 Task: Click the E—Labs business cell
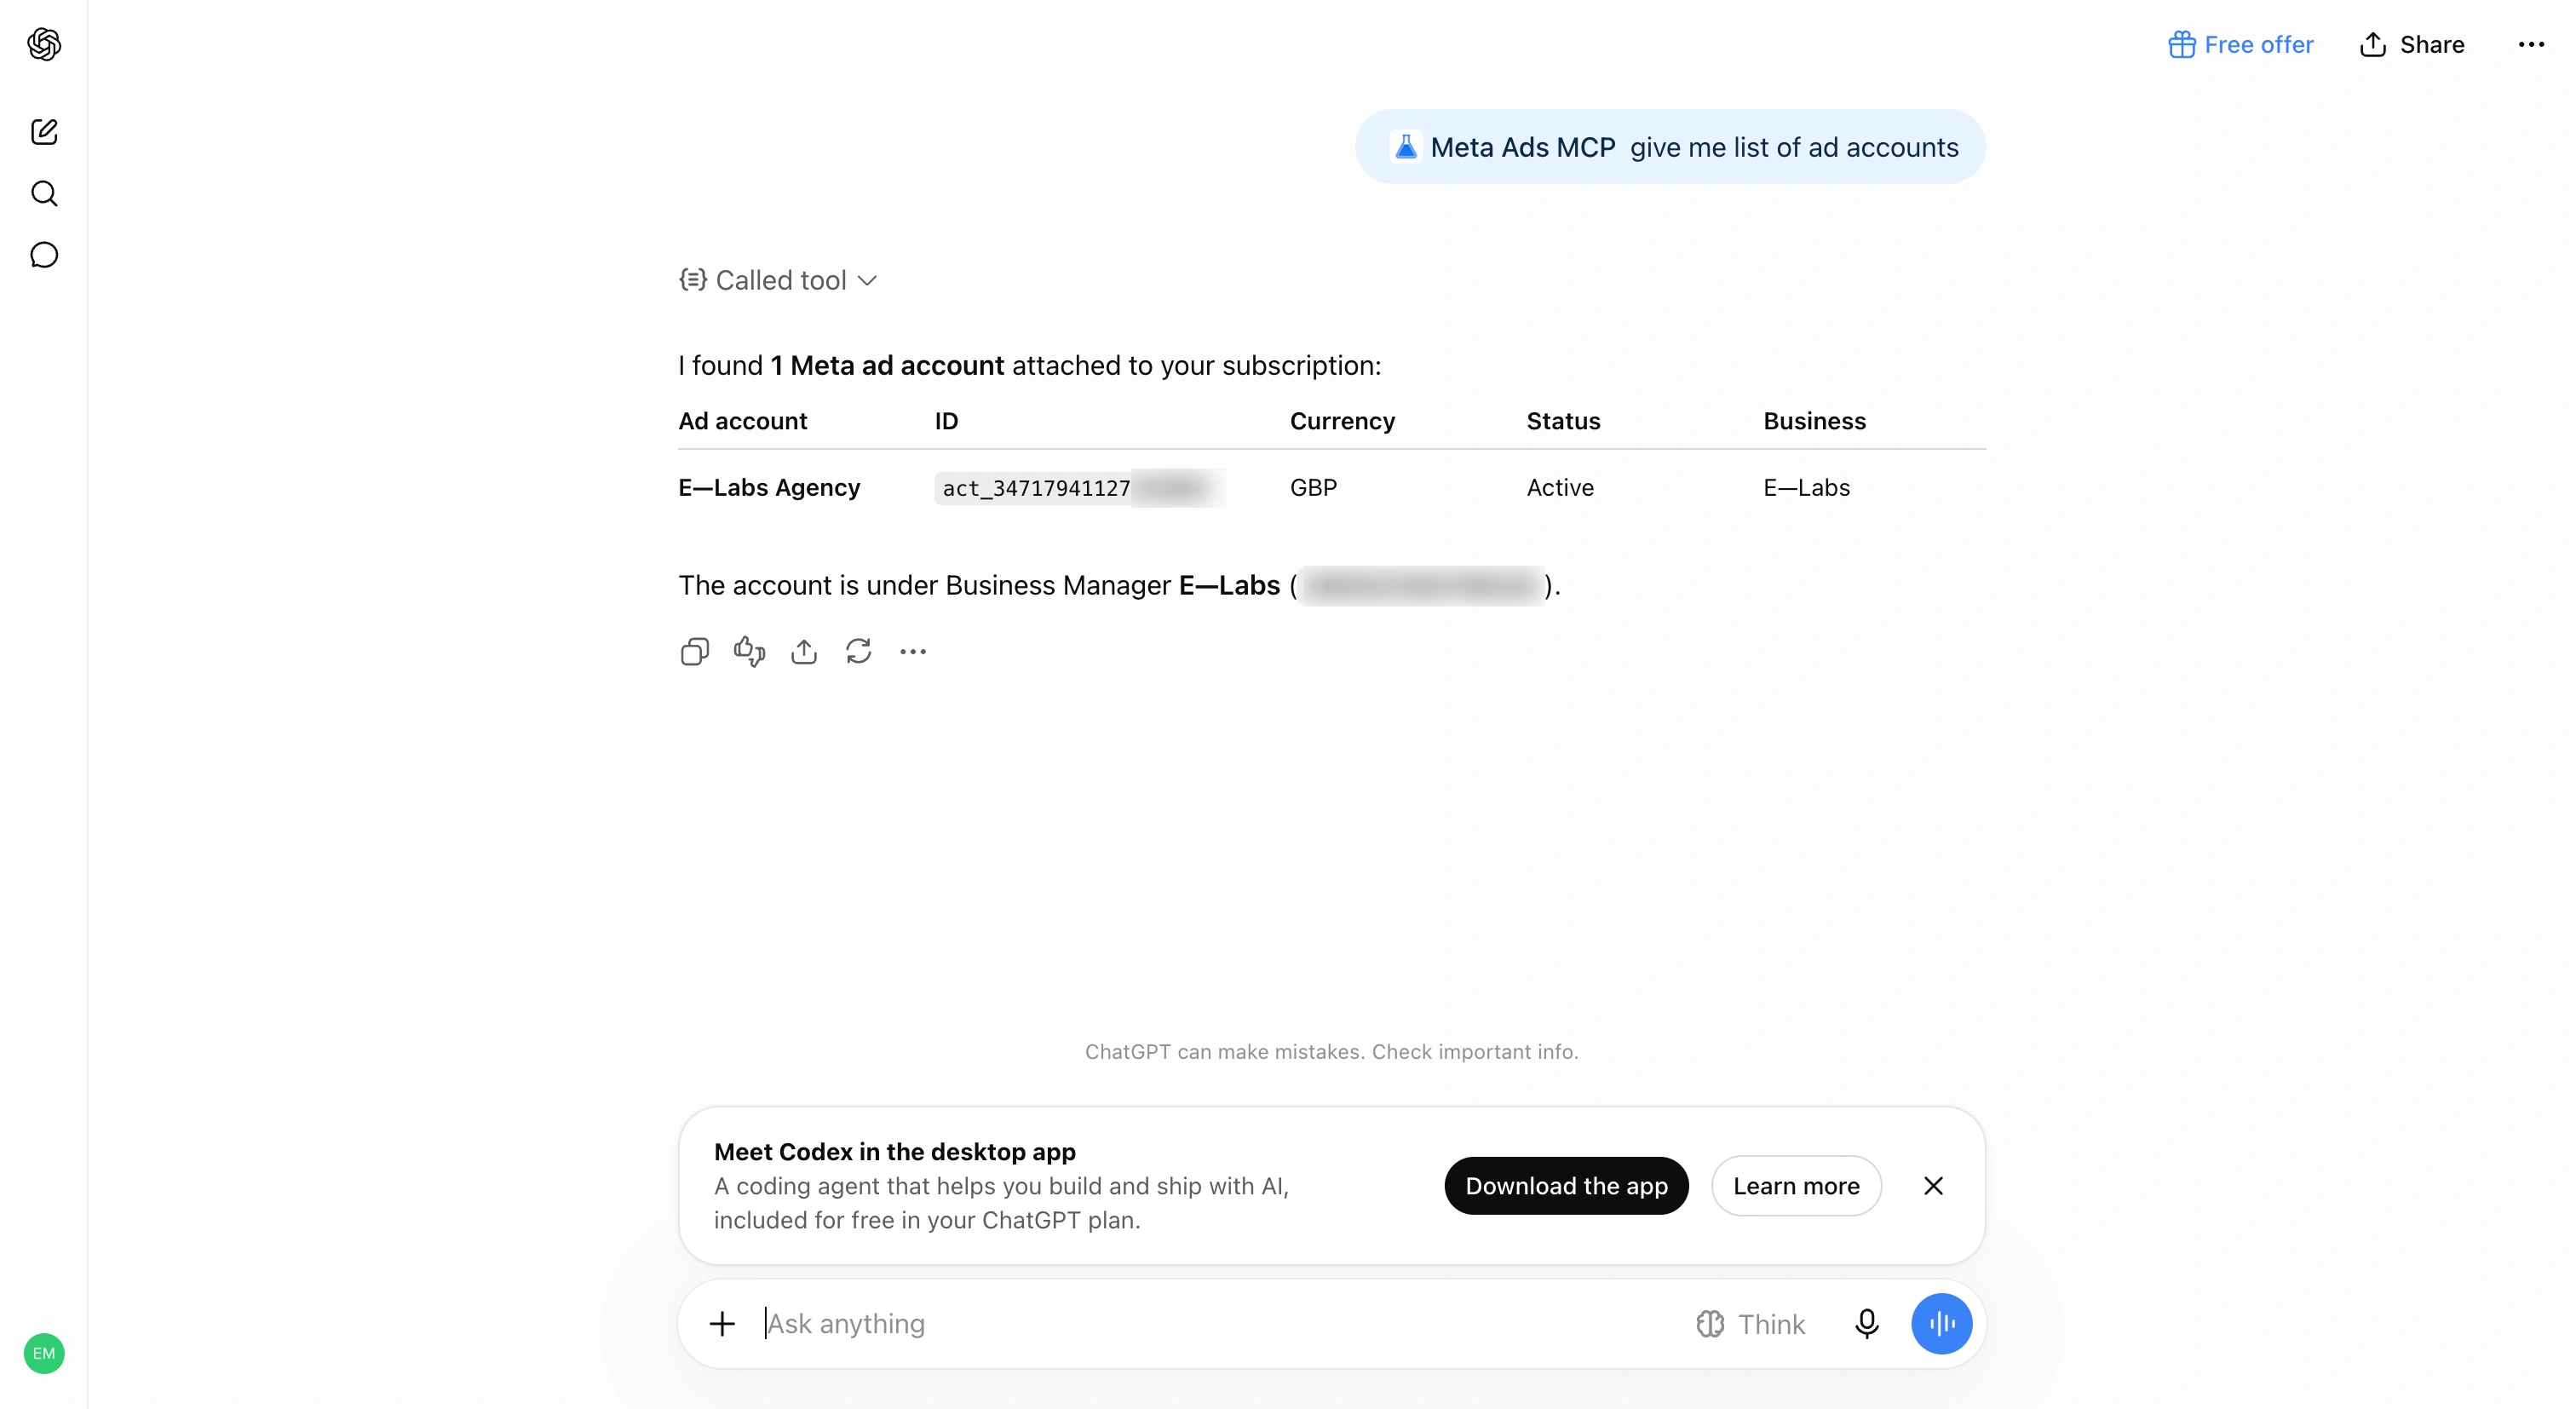point(1806,488)
